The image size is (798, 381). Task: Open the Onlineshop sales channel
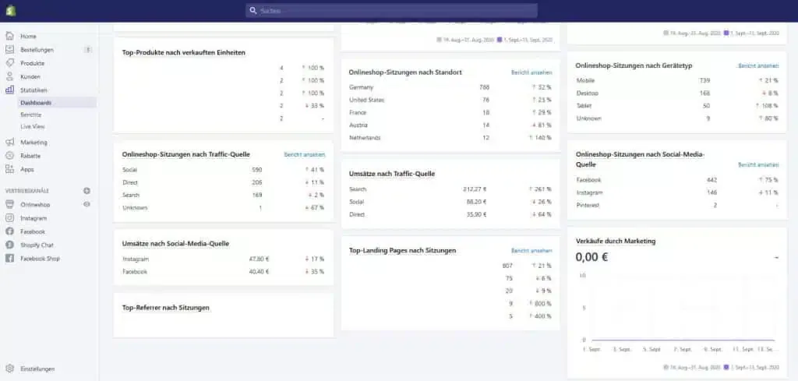pyautogui.click(x=35, y=204)
